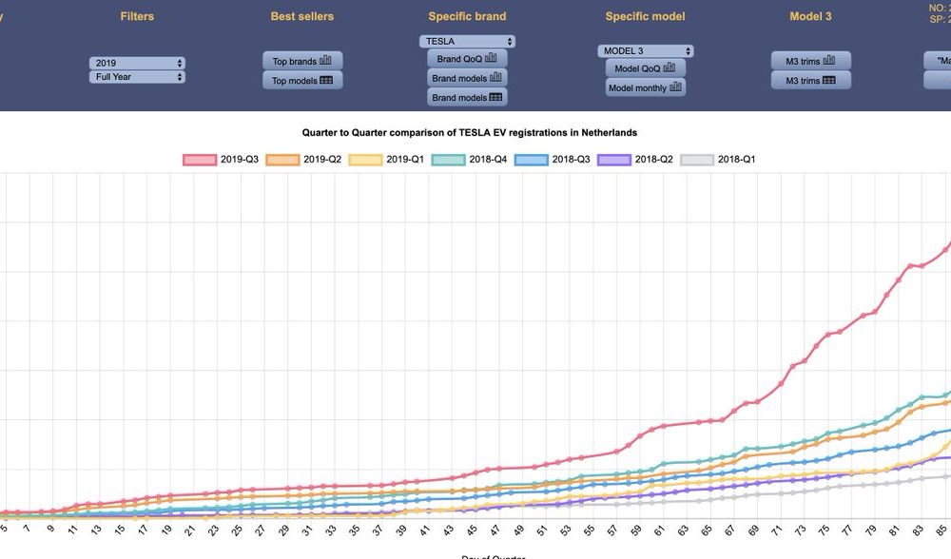Click the Model 3 heading
Screen dimensions: 951x559
pyautogui.click(x=811, y=16)
